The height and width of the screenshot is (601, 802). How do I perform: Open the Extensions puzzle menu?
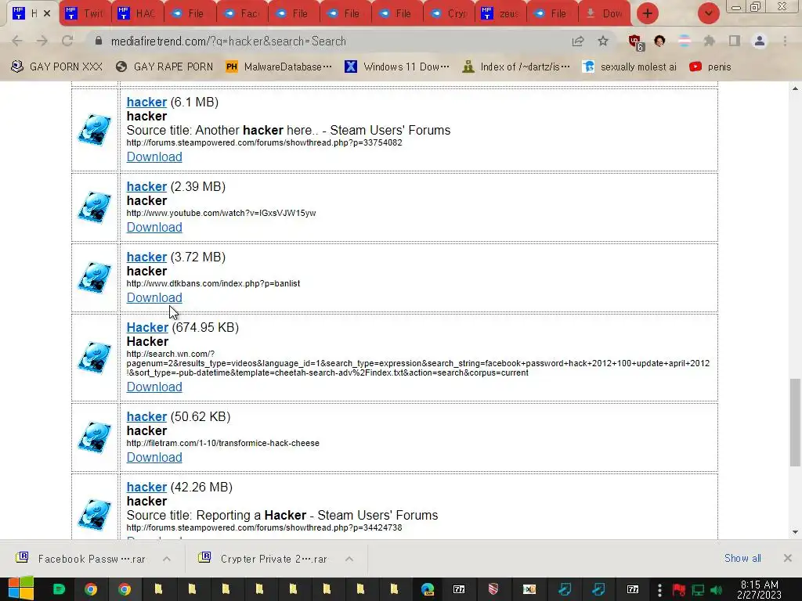710,41
